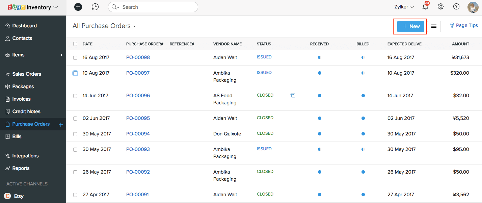Click the help question mark icon

(x=456, y=7)
